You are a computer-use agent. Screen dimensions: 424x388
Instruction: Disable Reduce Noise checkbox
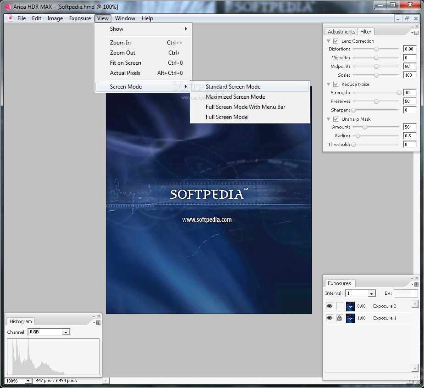[336, 84]
